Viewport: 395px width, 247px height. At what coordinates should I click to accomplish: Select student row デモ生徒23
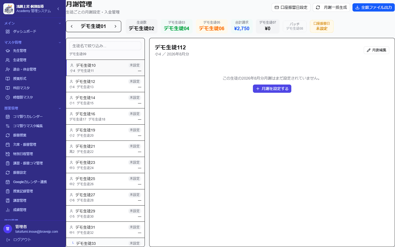105,165
